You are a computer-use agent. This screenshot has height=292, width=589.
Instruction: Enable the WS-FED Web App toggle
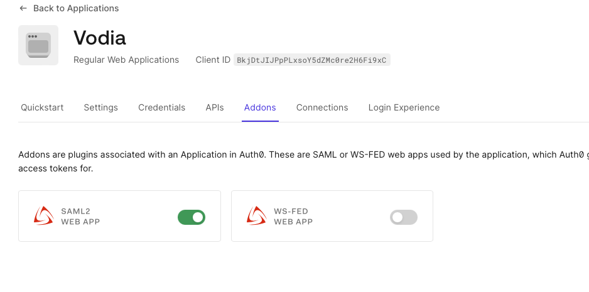[403, 217]
